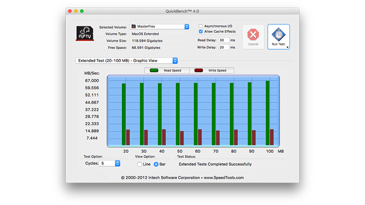Click the red Cancel X icon
The height and width of the screenshot is (205, 365).
[x=253, y=35]
